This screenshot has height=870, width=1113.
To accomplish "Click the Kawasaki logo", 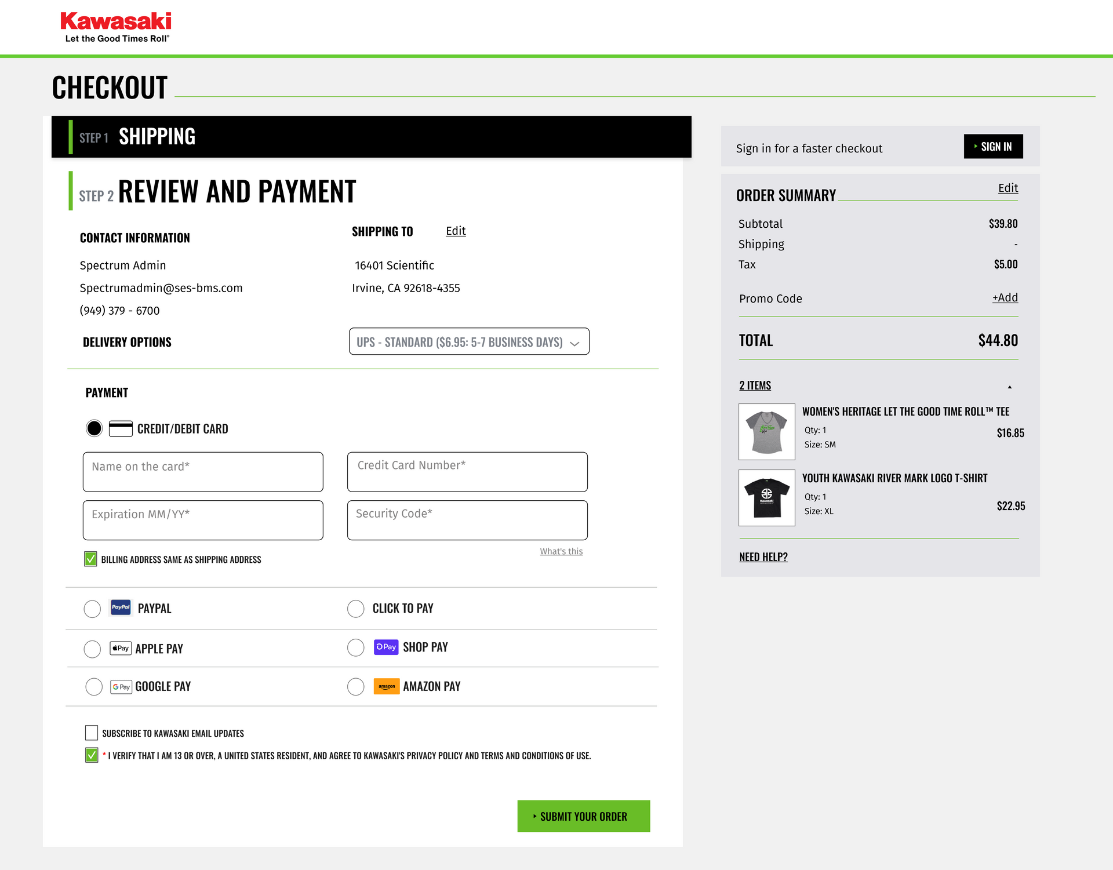I will point(116,27).
